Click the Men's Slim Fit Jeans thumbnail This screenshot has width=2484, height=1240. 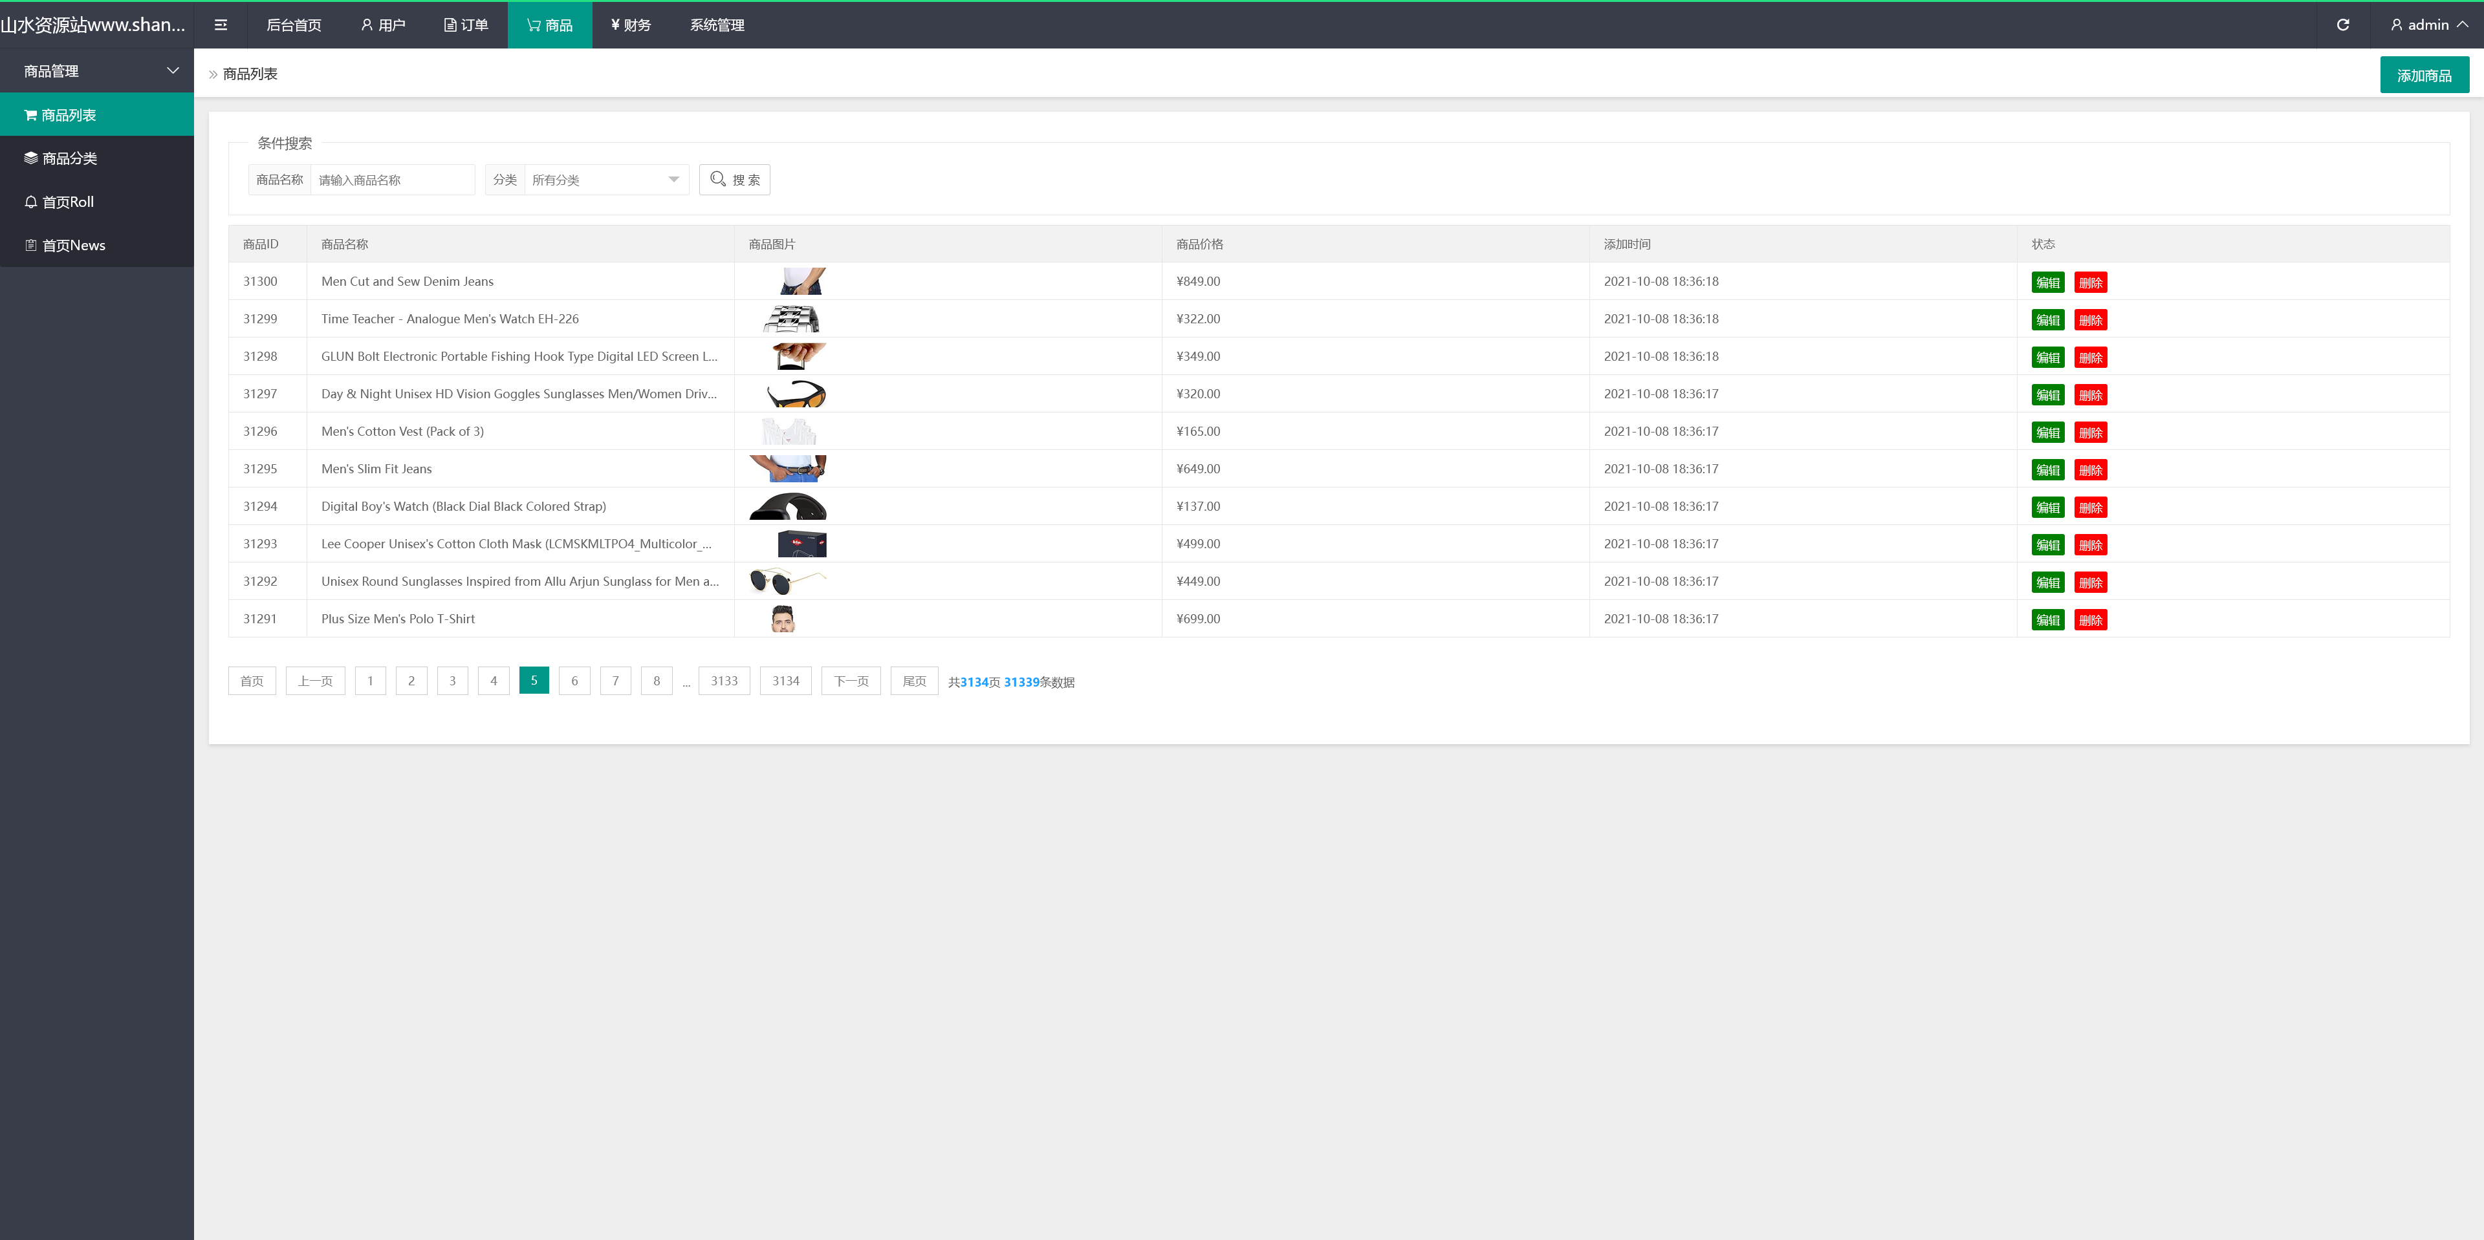pos(788,468)
